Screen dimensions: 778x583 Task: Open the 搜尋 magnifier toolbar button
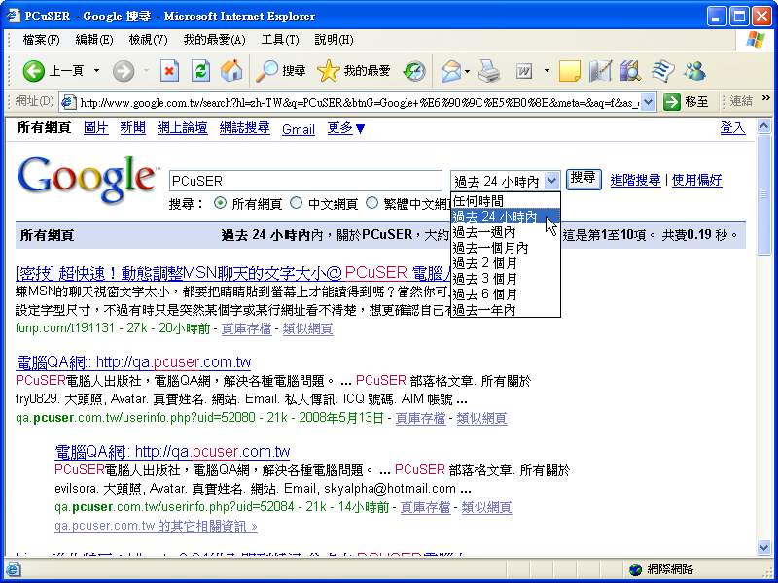point(280,71)
